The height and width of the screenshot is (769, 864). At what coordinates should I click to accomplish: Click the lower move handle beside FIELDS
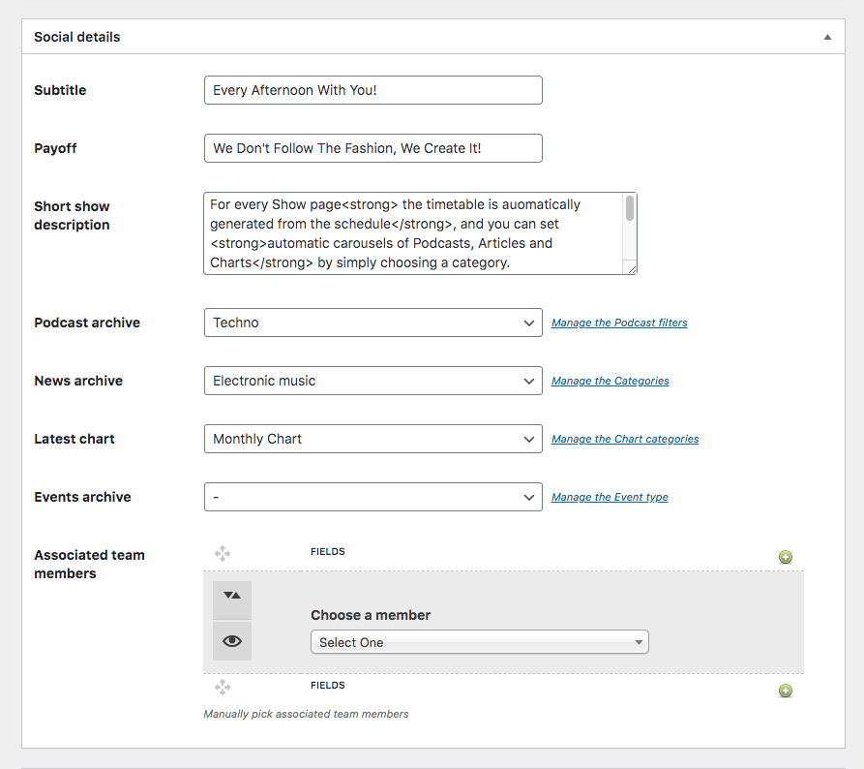click(223, 687)
